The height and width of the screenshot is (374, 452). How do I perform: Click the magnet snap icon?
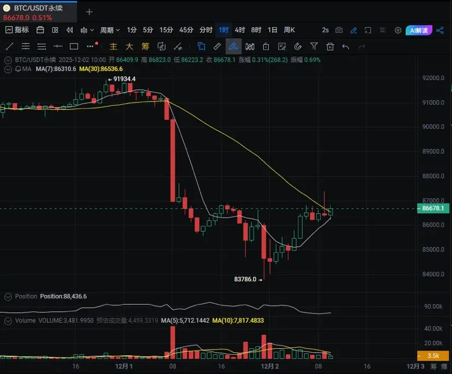tap(298, 46)
